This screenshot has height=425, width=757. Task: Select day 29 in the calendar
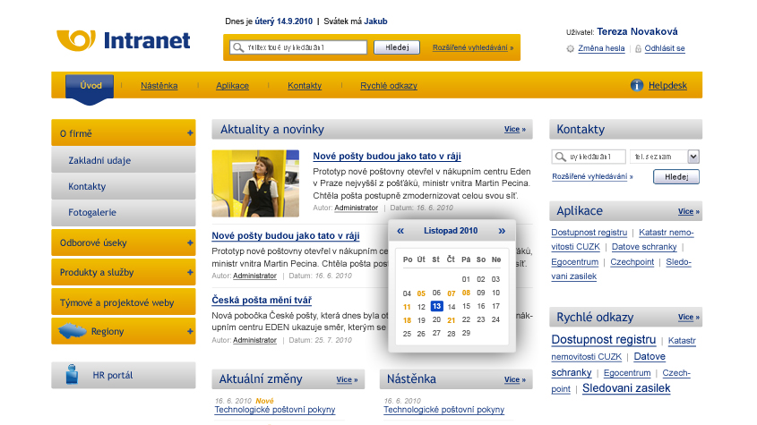466,333
